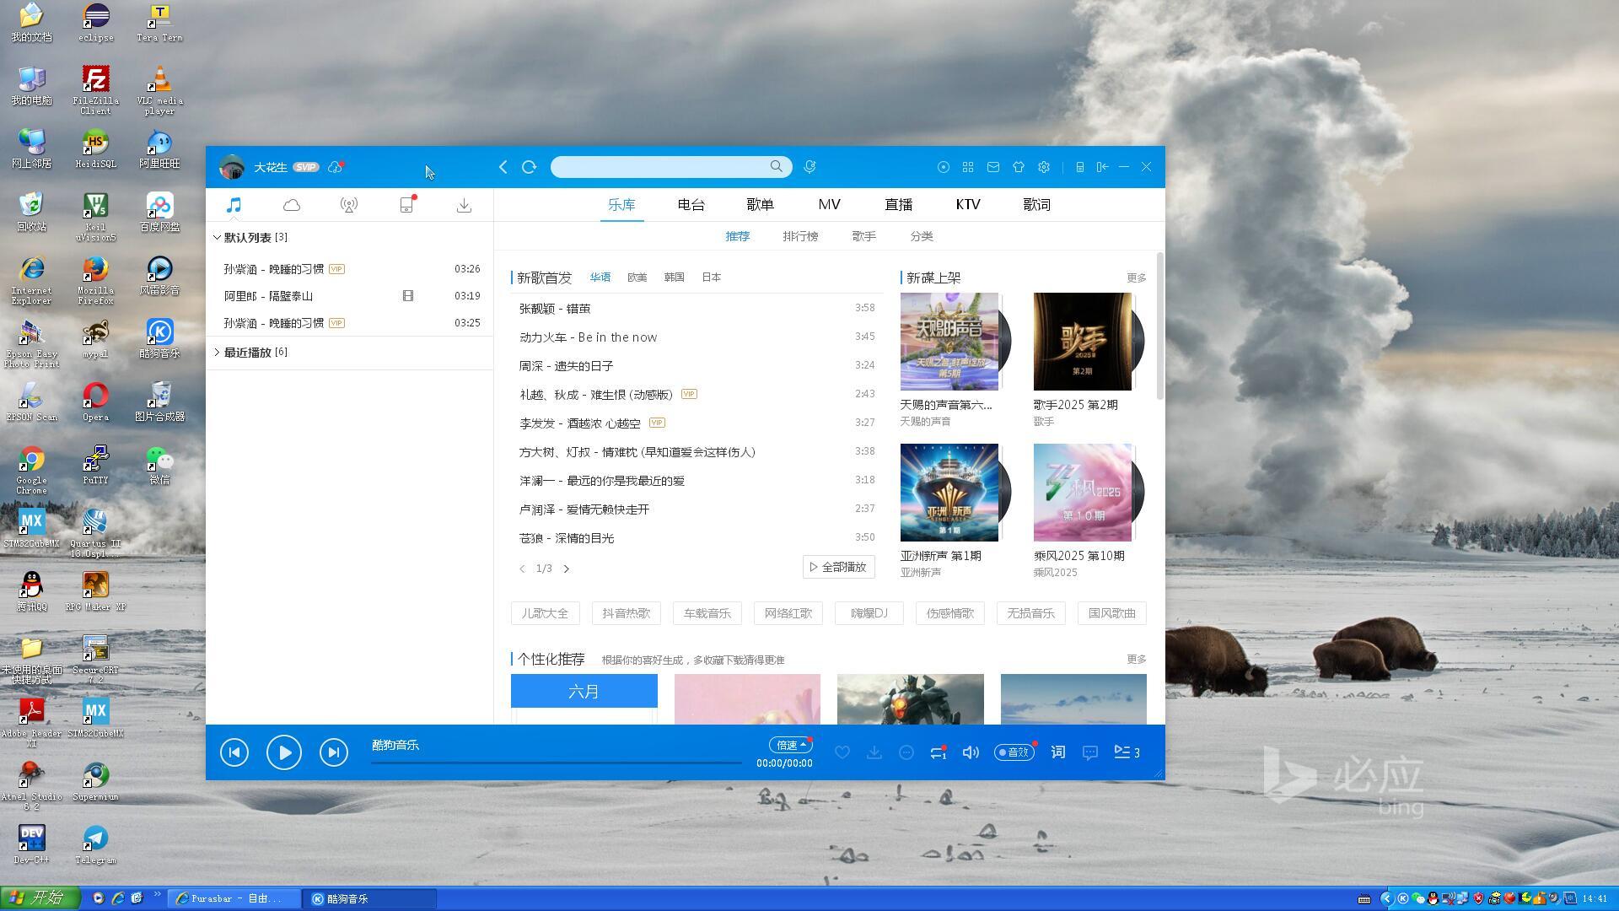
Task: Select the 抖音热歌 tag
Action: click(626, 613)
